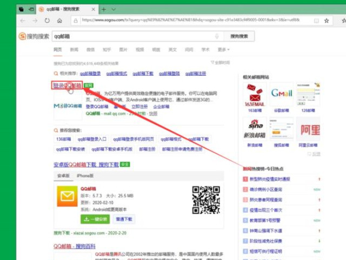Refresh the page with the reload icon
346x260 pixels.
click(47, 21)
